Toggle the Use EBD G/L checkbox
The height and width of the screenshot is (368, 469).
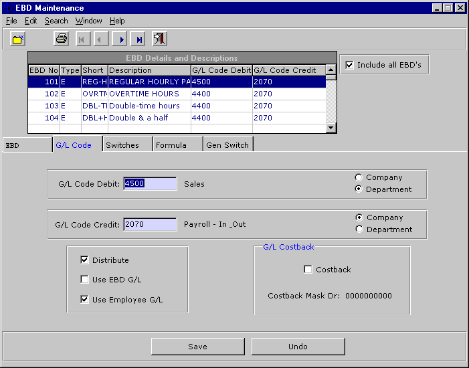[x=85, y=280]
